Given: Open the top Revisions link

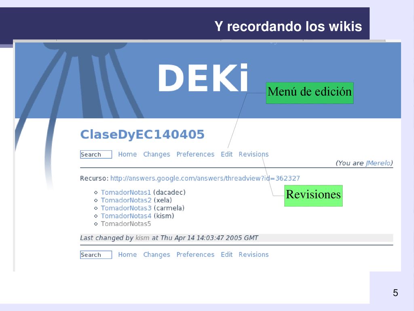Looking at the screenshot, I should point(253,154).
